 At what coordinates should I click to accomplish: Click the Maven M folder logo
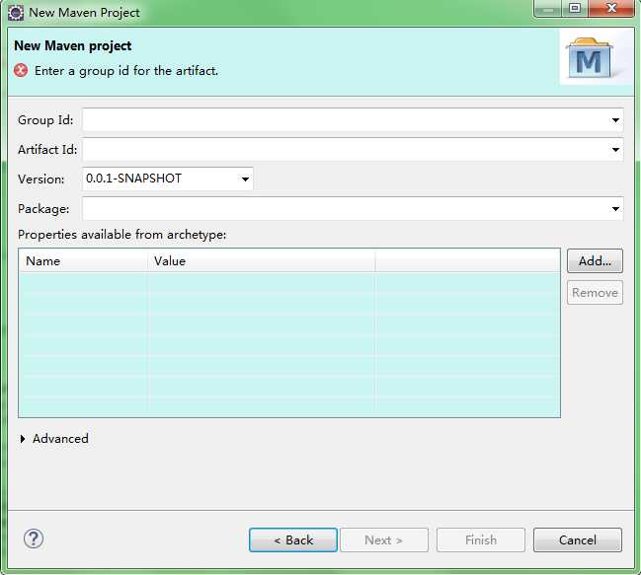pyautogui.click(x=589, y=58)
